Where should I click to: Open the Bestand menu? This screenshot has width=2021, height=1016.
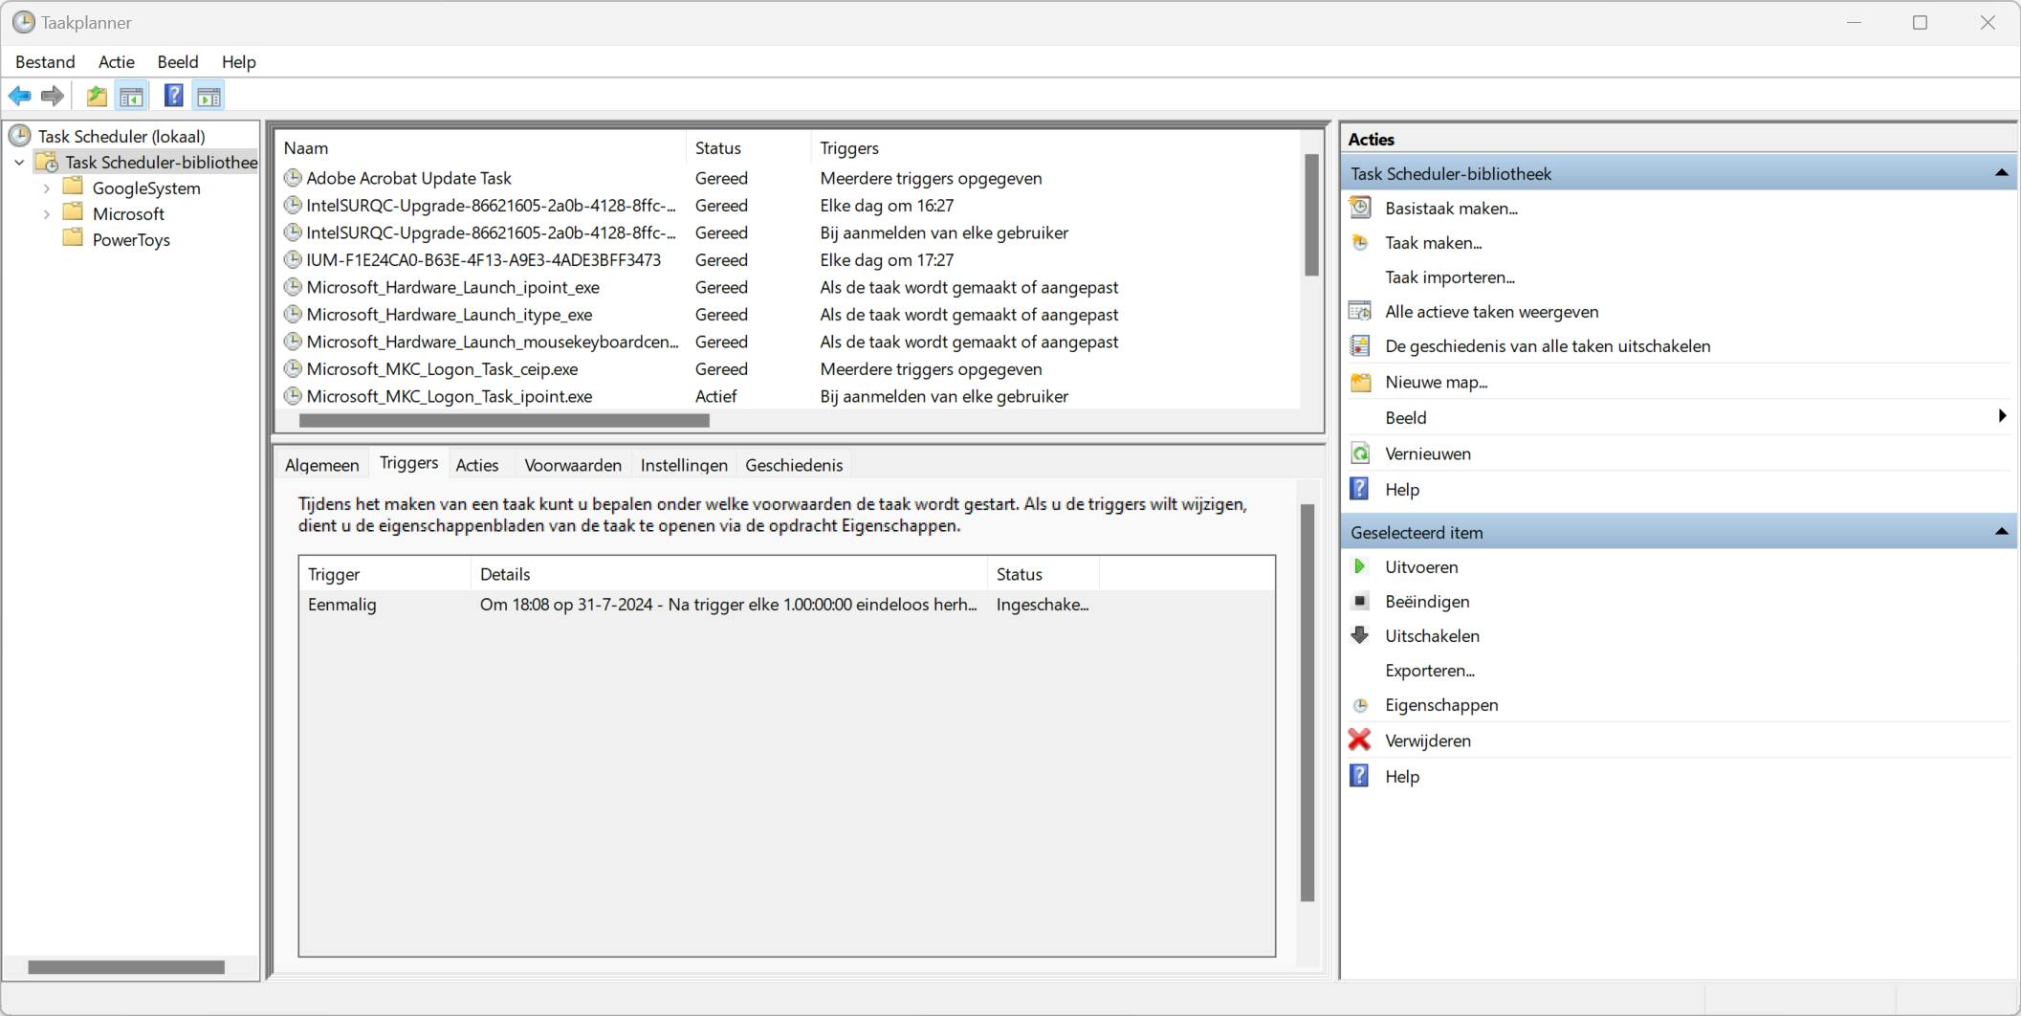(x=45, y=61)
